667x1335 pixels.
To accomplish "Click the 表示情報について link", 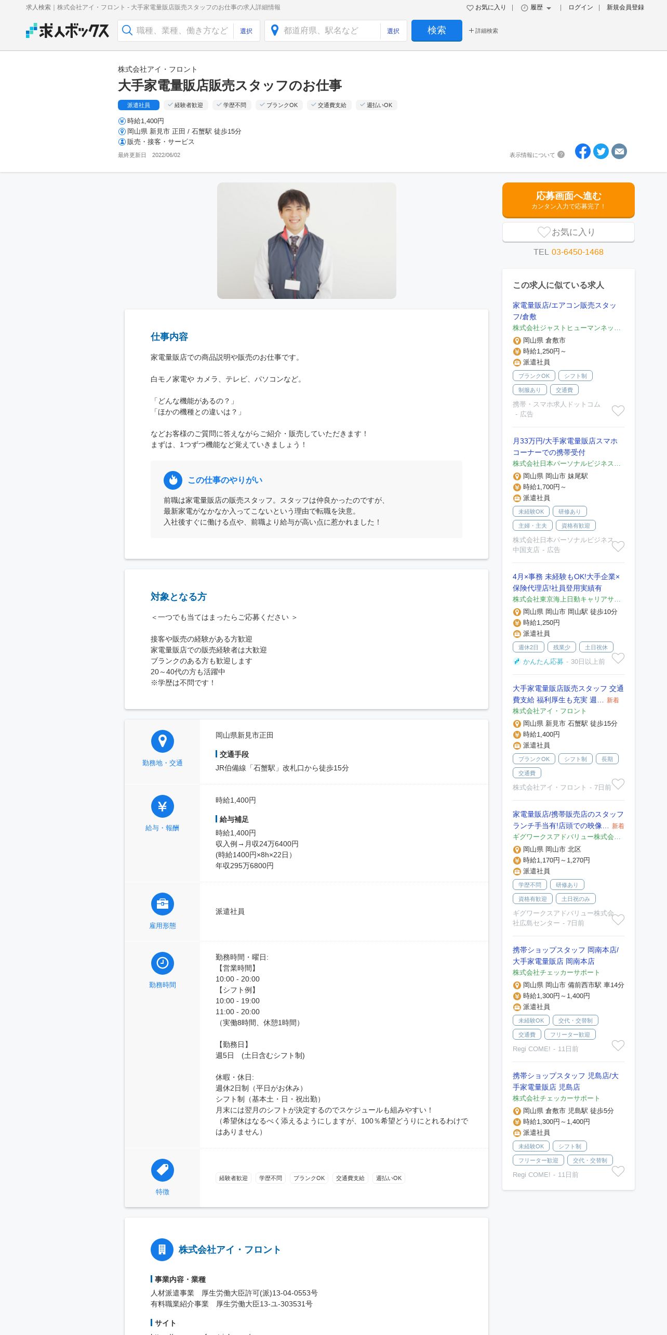I will (x=532, y=155).
